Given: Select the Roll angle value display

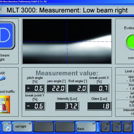Looking at the screenshot, I should pyautogui.click(x=78, y=88).
